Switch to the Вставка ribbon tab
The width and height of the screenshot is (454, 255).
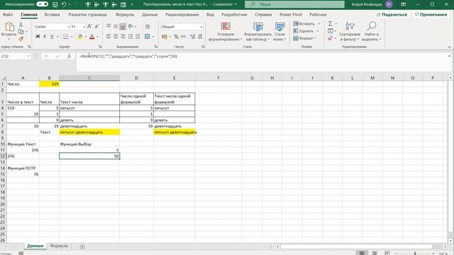tap(52, 14)
